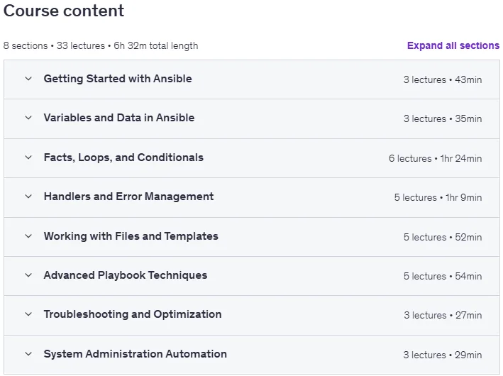Image resolution: width=503 pixels, height=376 pixels.
Task: Click chevron icon for System Administration Automation
Action: tap(28, 354)
